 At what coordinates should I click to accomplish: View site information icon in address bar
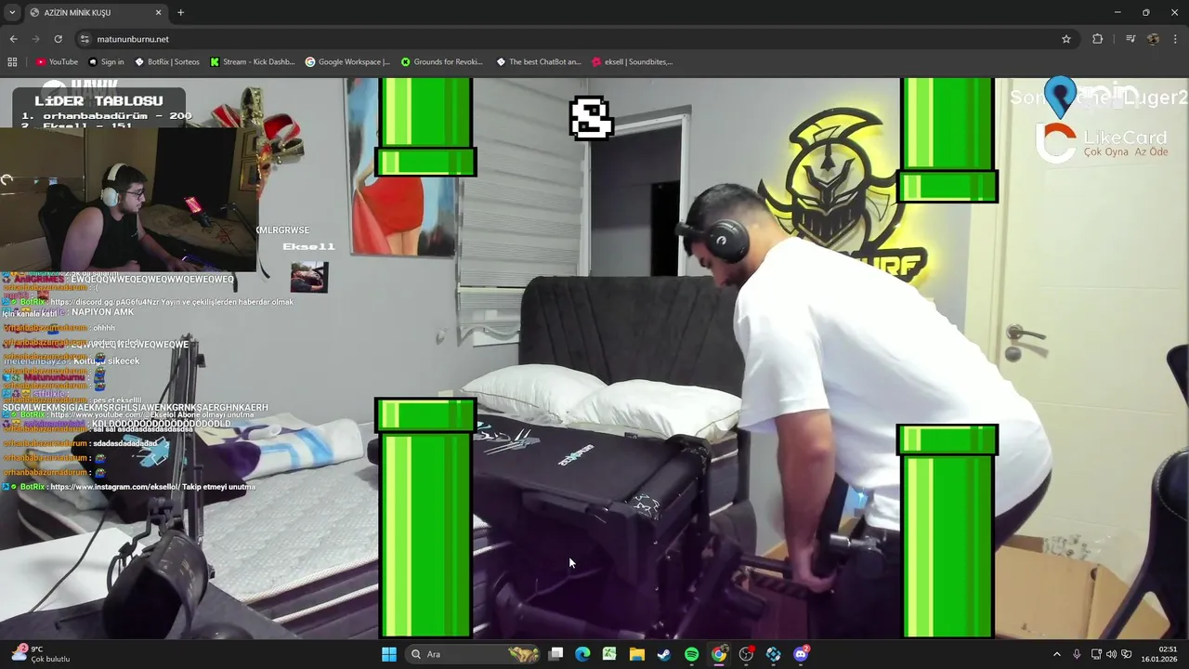(85, 39)
